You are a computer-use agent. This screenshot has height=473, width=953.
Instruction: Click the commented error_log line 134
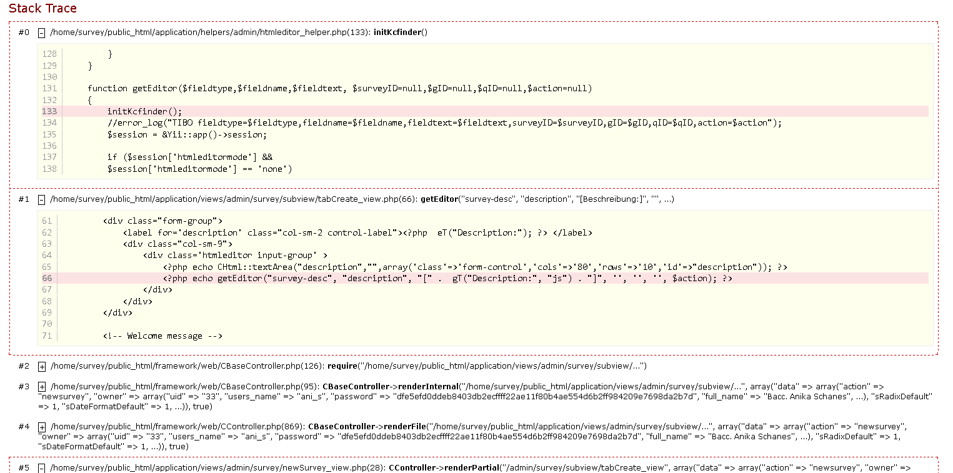pos(444,123)
